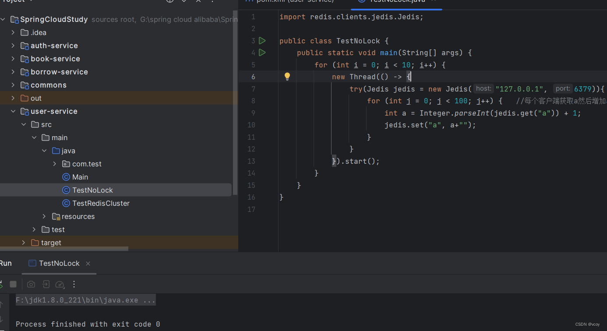Screen dimensions: 607x331
Task: Click 'F:\jdk1.8.0_221\bin\java.exe ...' console line
Action: coord(85,300)
